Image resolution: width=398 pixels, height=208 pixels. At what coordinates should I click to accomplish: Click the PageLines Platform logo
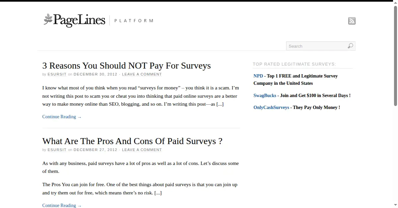click(x=99, y=20)
